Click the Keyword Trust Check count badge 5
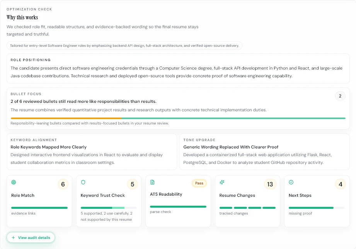Viewport: 356px width, 249px height. tap(132, 184)
